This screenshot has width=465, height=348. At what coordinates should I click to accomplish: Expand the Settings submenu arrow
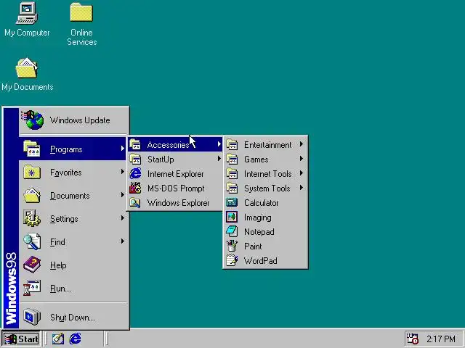tap(123, 218)
